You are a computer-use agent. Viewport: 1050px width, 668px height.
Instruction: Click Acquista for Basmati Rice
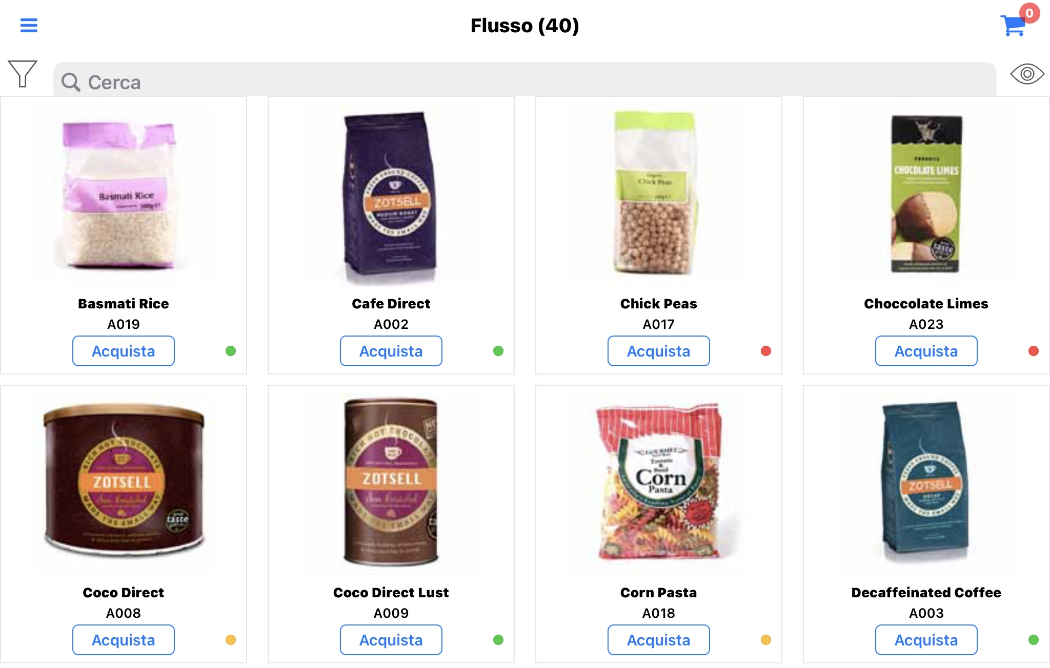[x=124, y=351]
